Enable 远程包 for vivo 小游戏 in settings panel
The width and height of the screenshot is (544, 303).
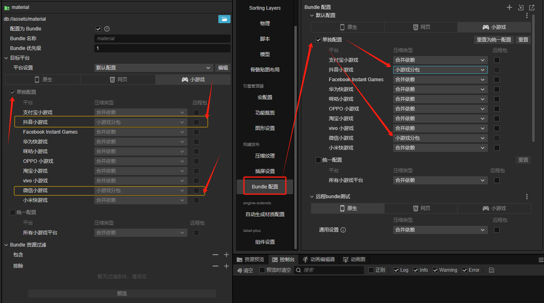click(496, 128)
